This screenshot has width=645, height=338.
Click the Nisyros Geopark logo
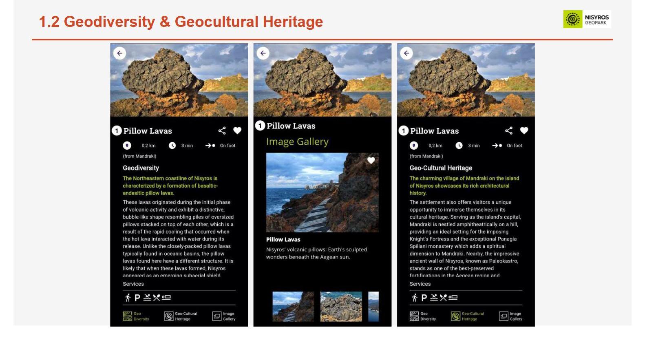[587, 20]
